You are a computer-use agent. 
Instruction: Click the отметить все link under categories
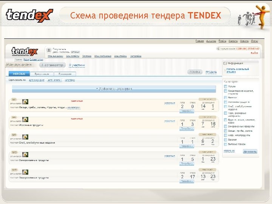[x=229, y=151]
